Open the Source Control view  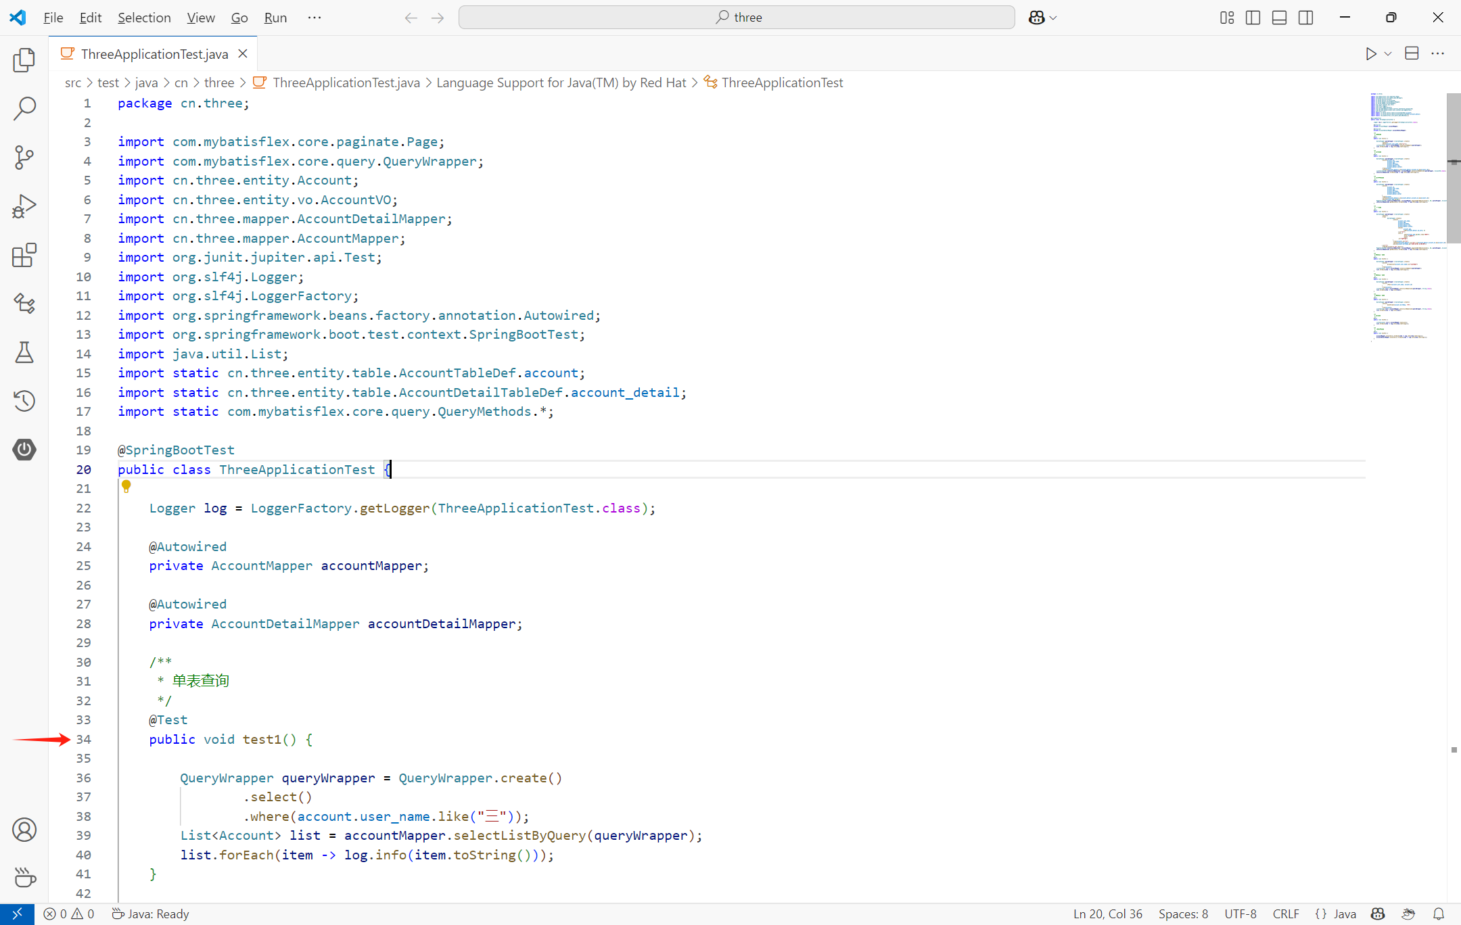click(24, 157)
